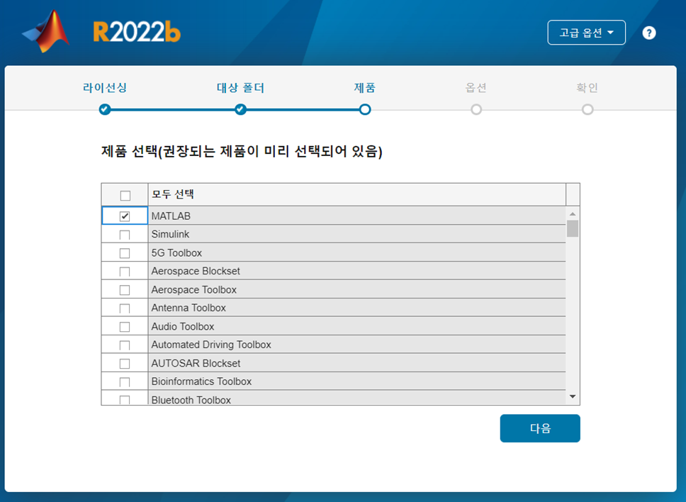Screen dimensions: 686x502
Task: Click the Bioinformatics Toolbox row text
Action: coord(201,381)
